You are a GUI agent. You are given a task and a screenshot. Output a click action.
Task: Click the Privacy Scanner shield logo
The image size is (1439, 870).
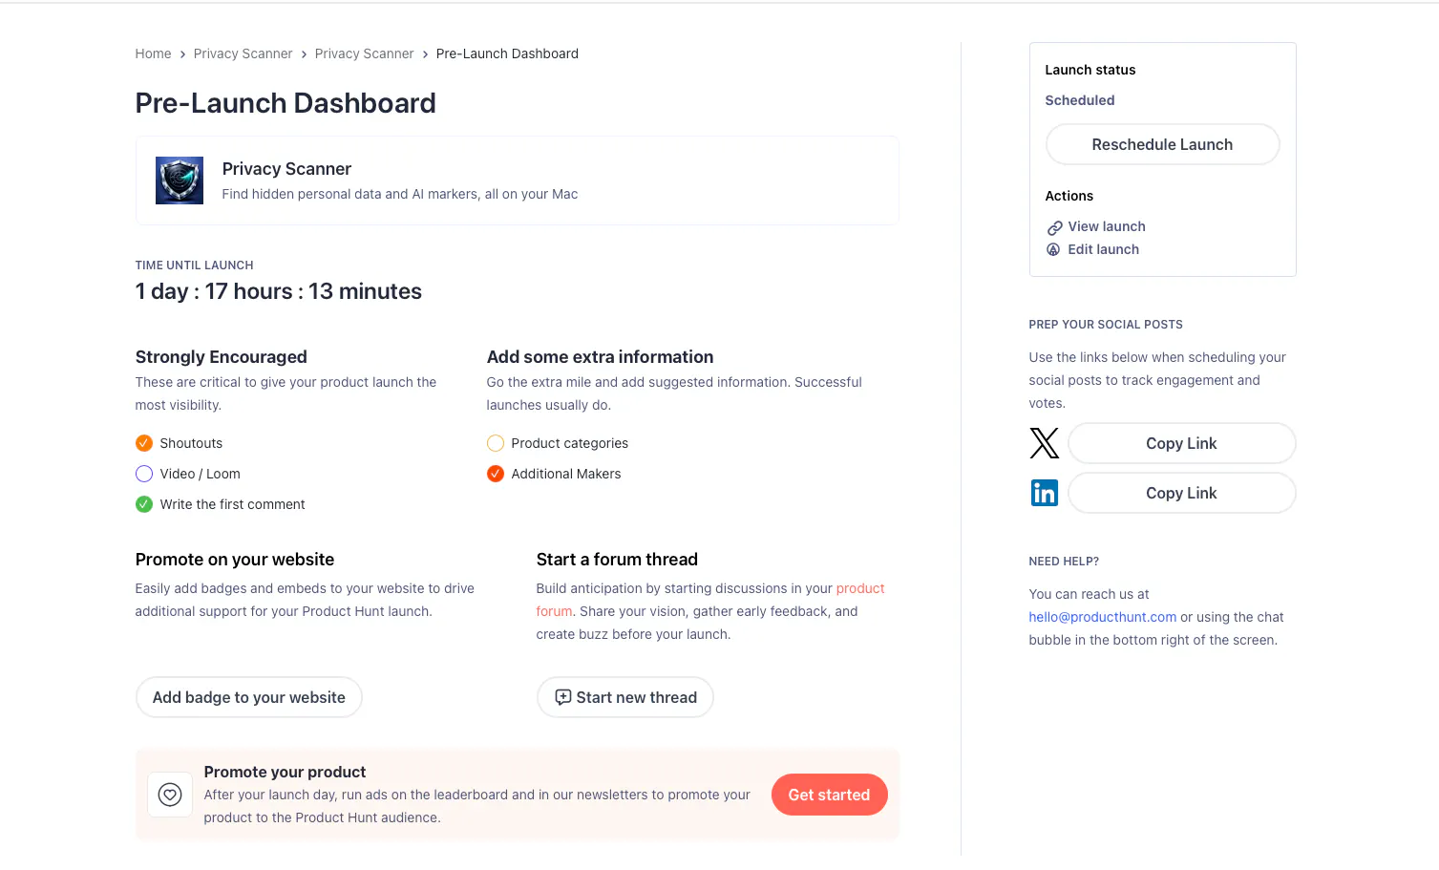(180, 180)
